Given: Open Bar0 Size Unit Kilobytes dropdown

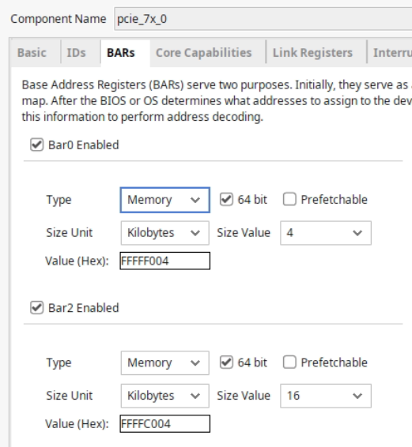Looking at the screenshot, I should point(165,233).
